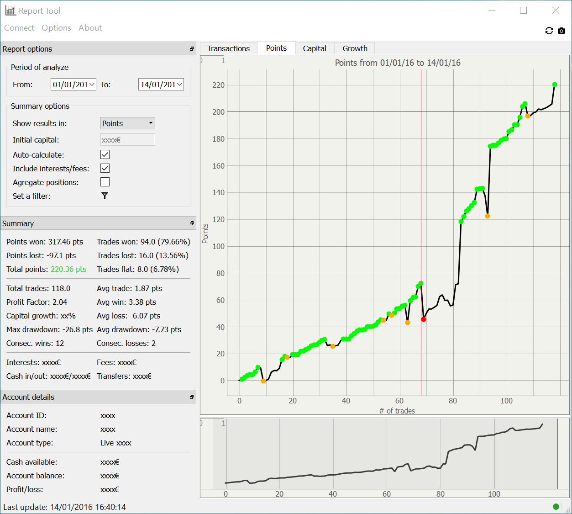This screenshot has height=514, width=572.
Task: Enable Agregate positions checkbox
Action: click(x=105, y=182)
